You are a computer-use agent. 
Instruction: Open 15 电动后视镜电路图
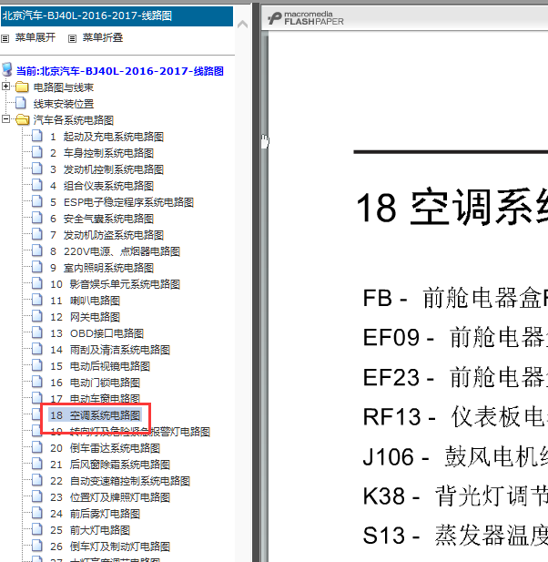pos(100,366)
